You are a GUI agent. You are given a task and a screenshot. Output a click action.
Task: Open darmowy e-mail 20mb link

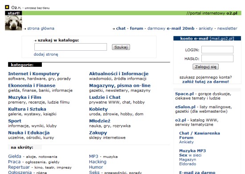tap(171, 28)
